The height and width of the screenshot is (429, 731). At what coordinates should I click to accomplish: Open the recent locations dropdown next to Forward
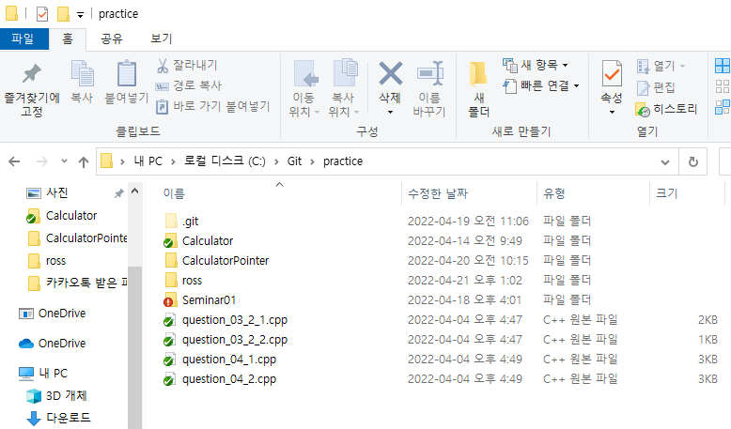64,161
